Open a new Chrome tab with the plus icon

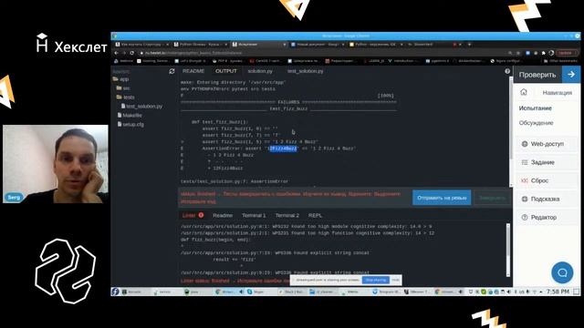coord(469,45)
